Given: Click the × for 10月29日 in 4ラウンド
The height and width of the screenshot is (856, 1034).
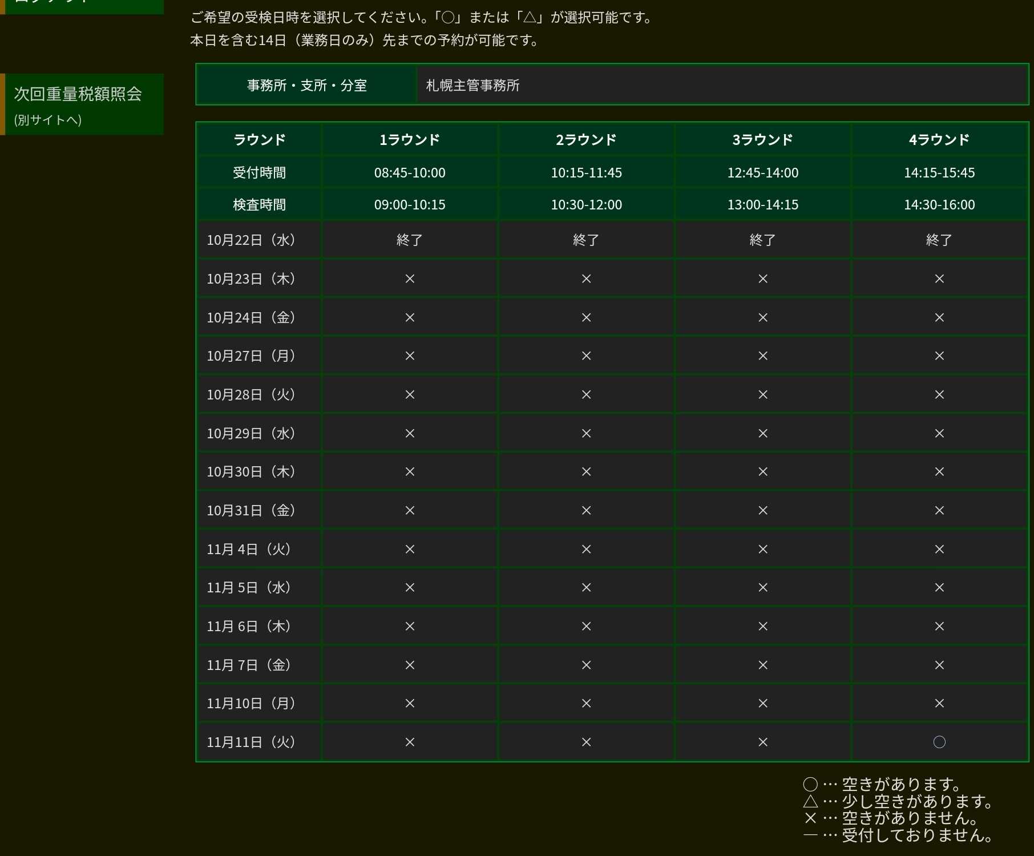Looking at the screenshot, I should coord(939,433).
